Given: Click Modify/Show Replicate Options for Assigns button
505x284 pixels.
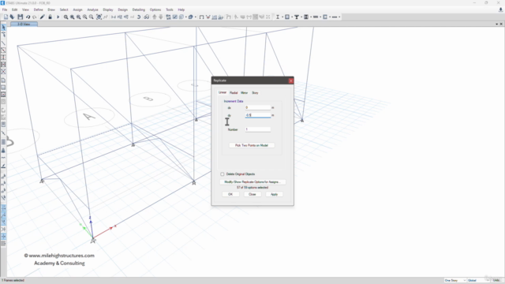Looking at the screenshot, I should point(252,182).
